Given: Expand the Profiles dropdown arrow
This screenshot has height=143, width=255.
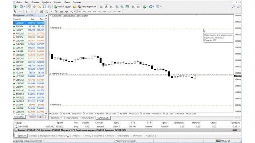Looking at the screenshot, I should coord(24,7).
